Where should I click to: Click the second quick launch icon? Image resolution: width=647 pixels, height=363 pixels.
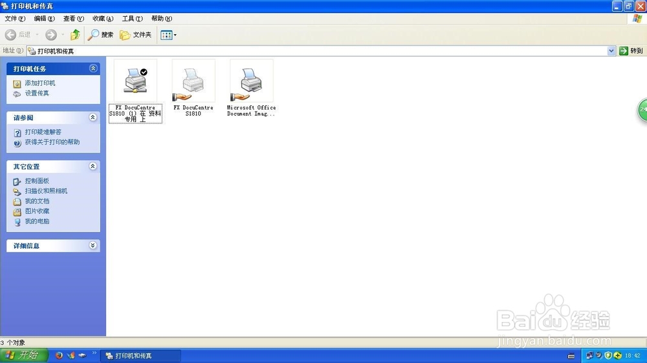(71, 355)
